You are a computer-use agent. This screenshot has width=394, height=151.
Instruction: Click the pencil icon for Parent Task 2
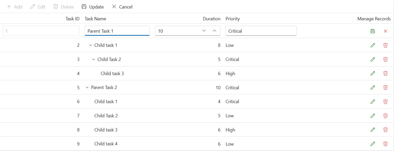point(373,87)
